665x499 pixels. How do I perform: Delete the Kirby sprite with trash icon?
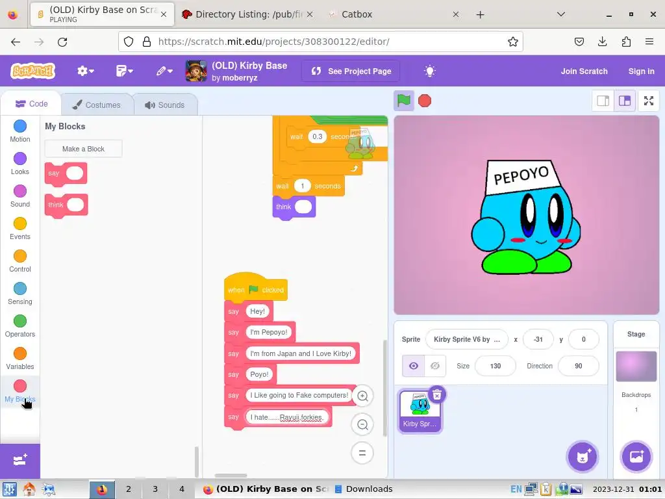pyautogui.click(x=437, y=395)
